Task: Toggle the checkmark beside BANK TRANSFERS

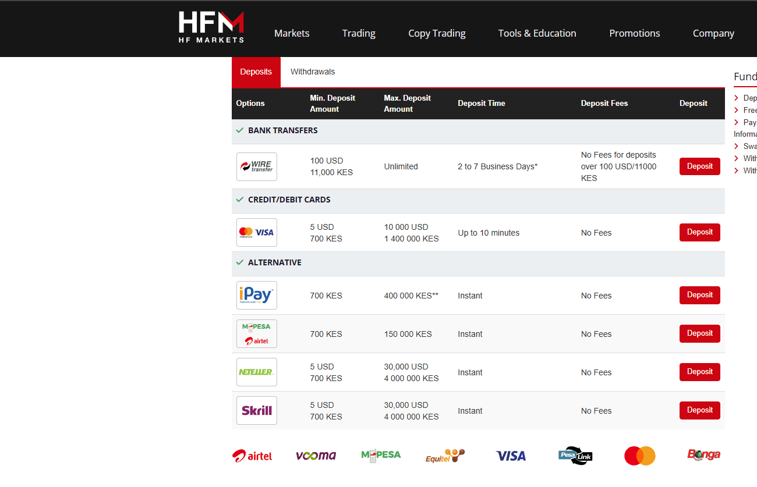Action: click(240, 130)
